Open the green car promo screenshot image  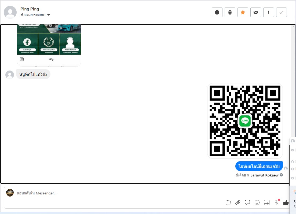pos(49,45)
